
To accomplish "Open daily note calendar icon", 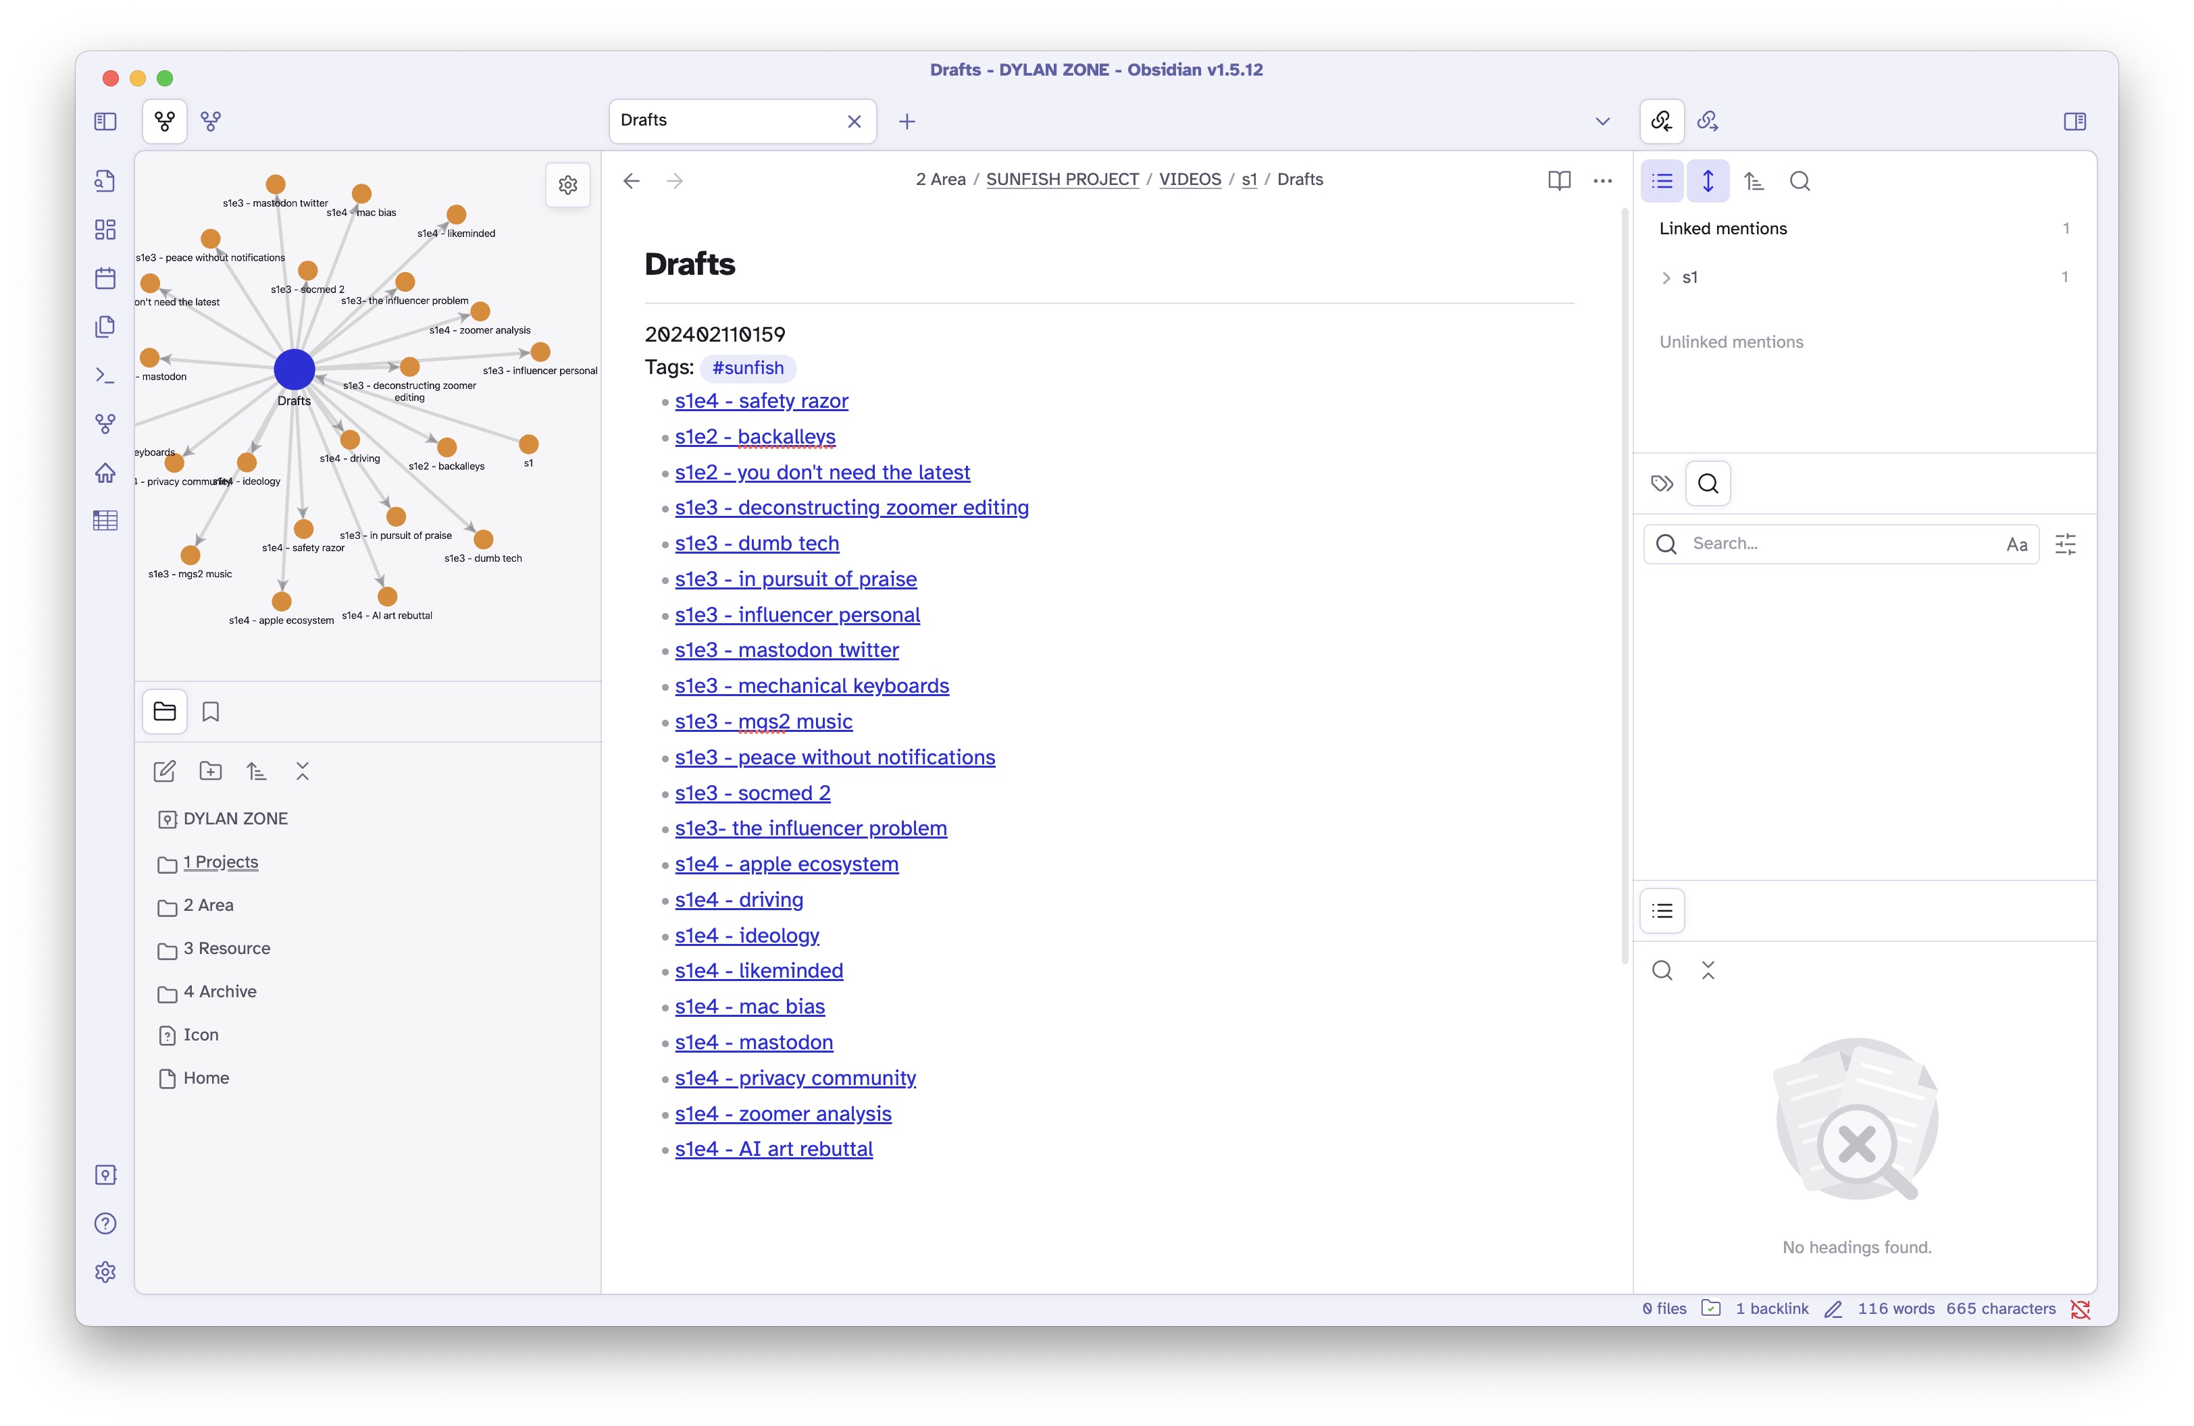I will pos(105,278).
